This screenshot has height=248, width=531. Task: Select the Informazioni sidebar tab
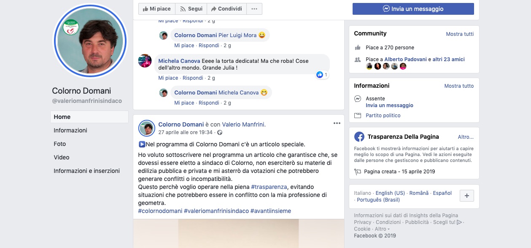coord(70,130)
